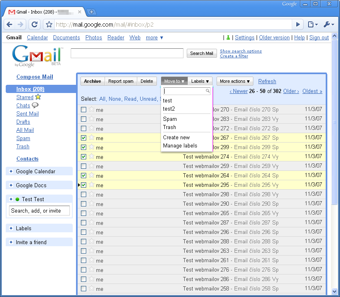
Task: Choose Spam in the Move to menu
Action: click(170, 119)
